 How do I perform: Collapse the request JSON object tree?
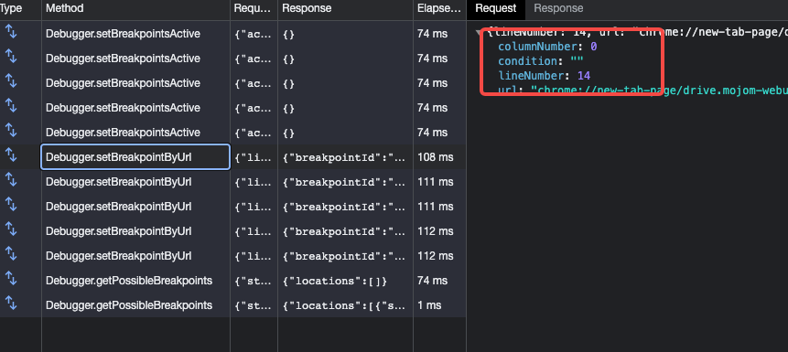point(478,32)
